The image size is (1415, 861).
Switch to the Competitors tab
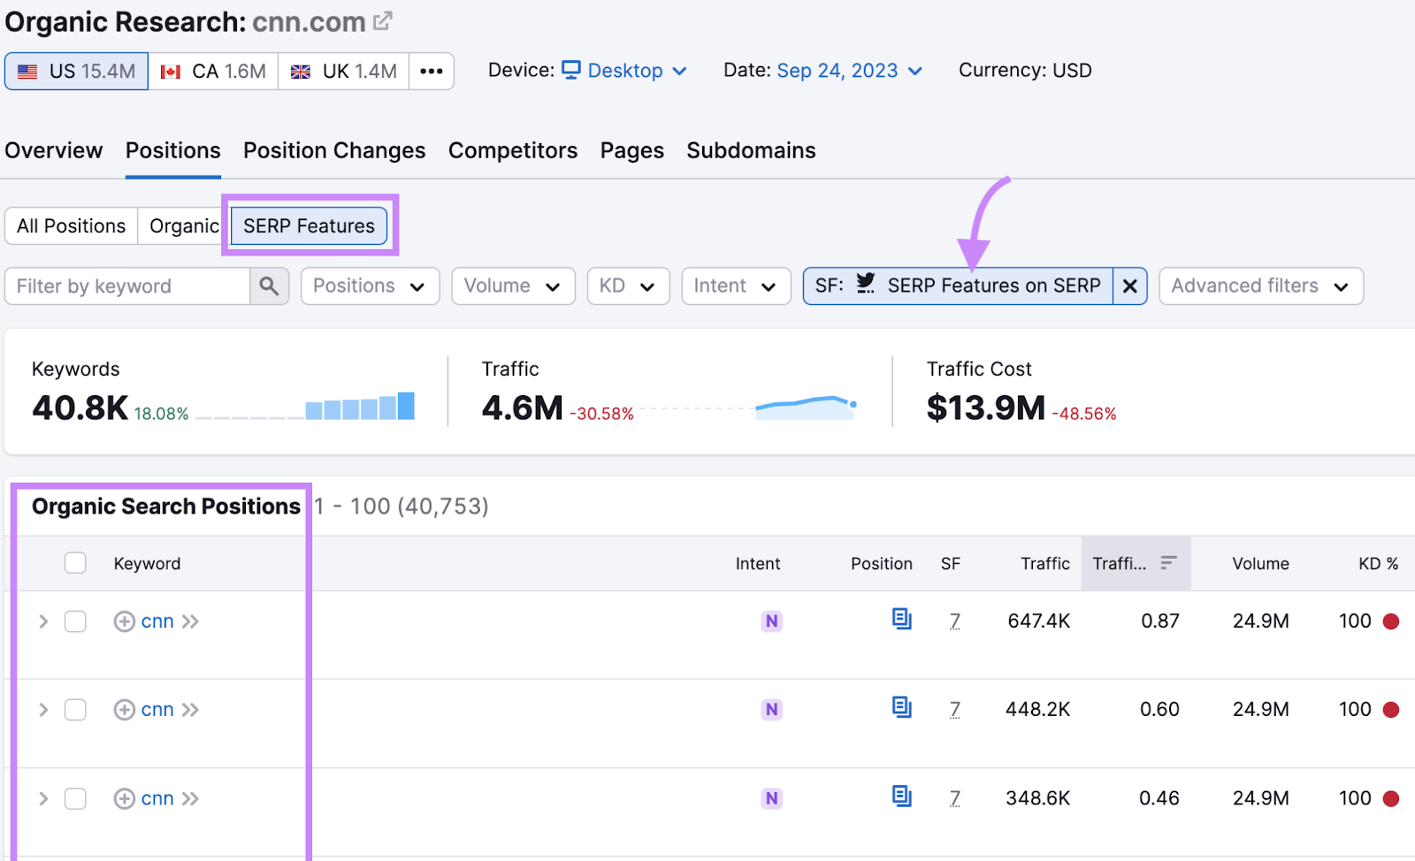pyautogui.click(x=513, y=150)
